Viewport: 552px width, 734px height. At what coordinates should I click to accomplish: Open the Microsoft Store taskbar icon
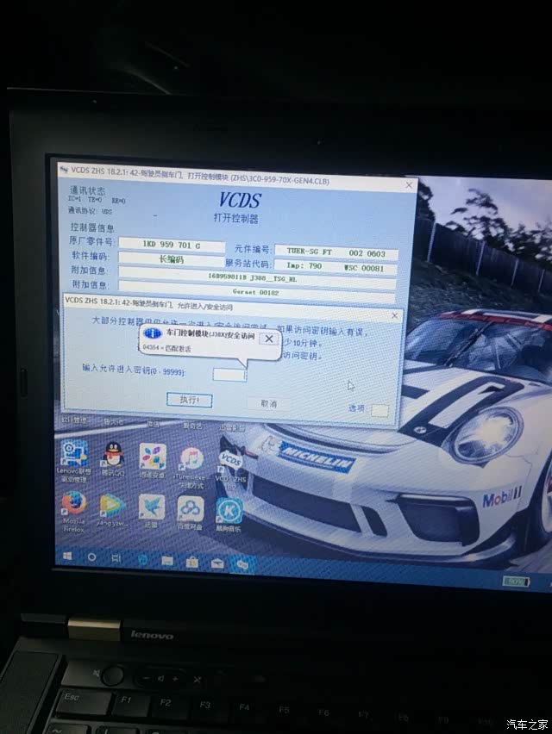click(x=192, y=563)
